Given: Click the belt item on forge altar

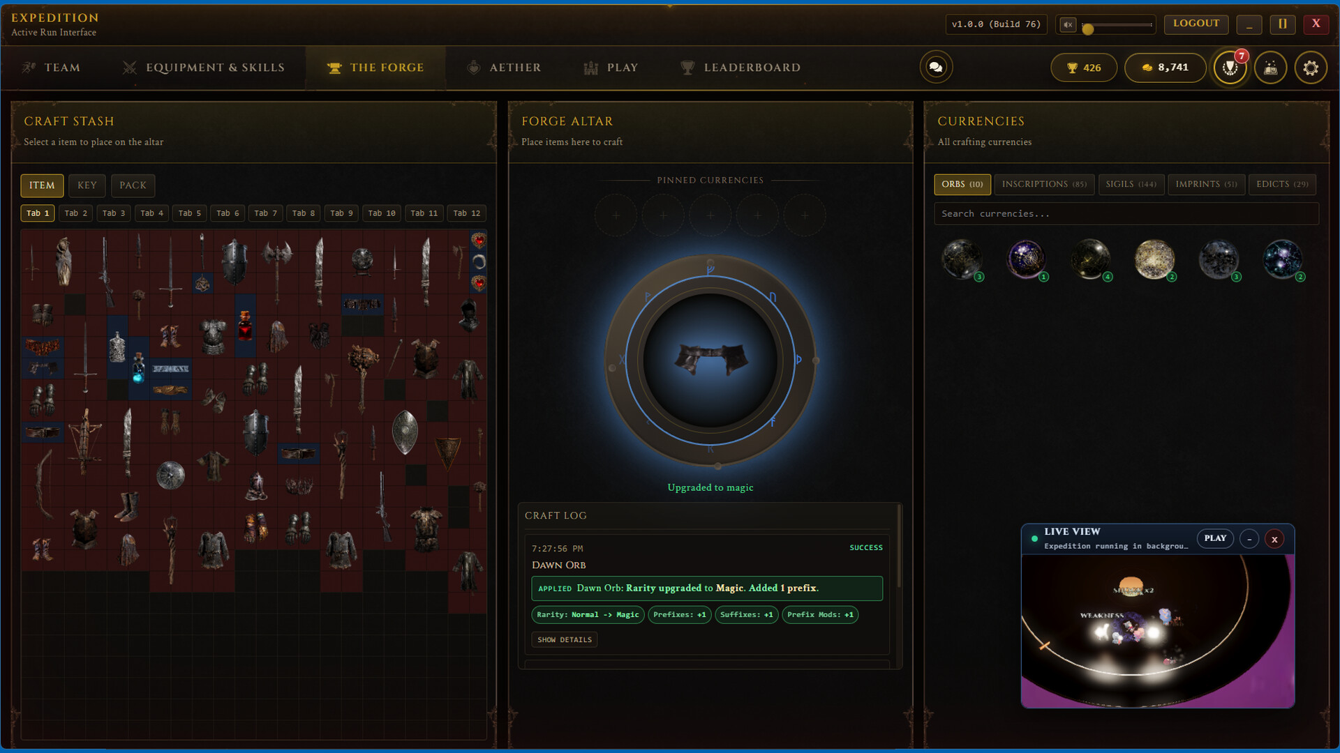Looking at the screenshot, I should tap(710, 359).
